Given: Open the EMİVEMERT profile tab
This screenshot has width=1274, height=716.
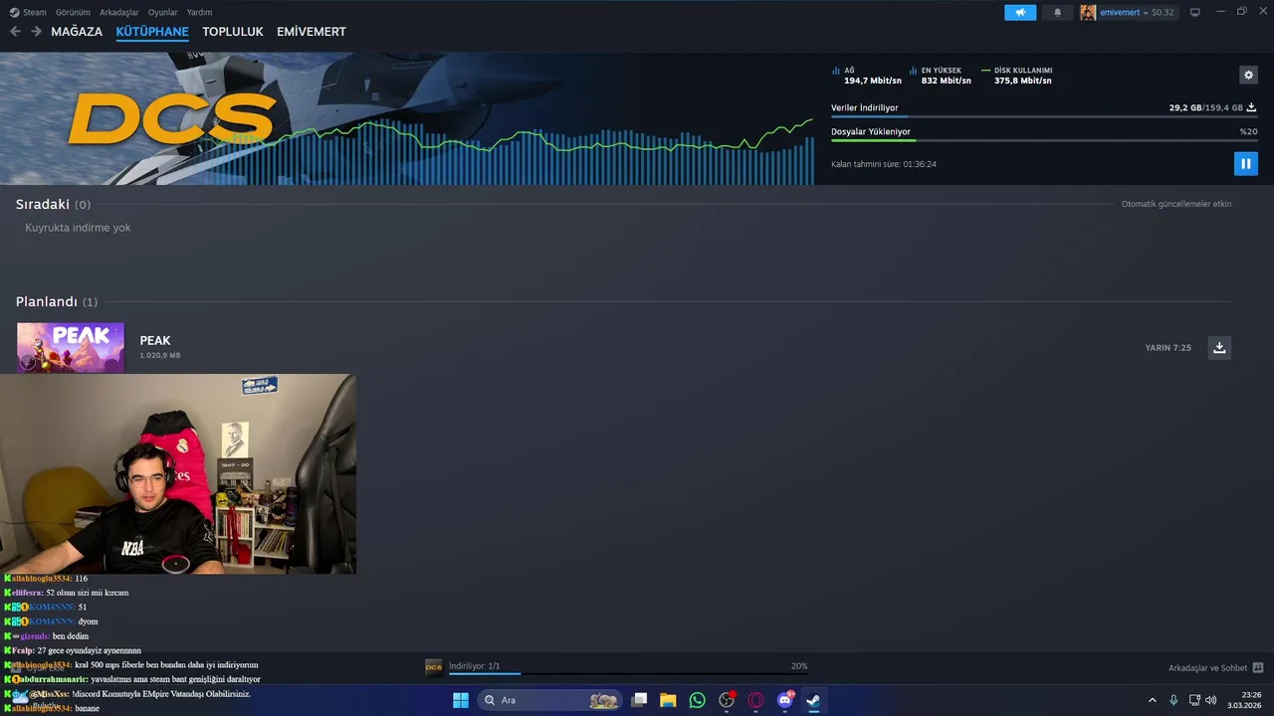Looking at the screenshot, I should tap(312, 32).
